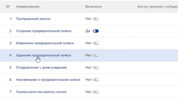
Task: Enable the Пропущенный звонок toggle
Action: click(x=96, y=19)
